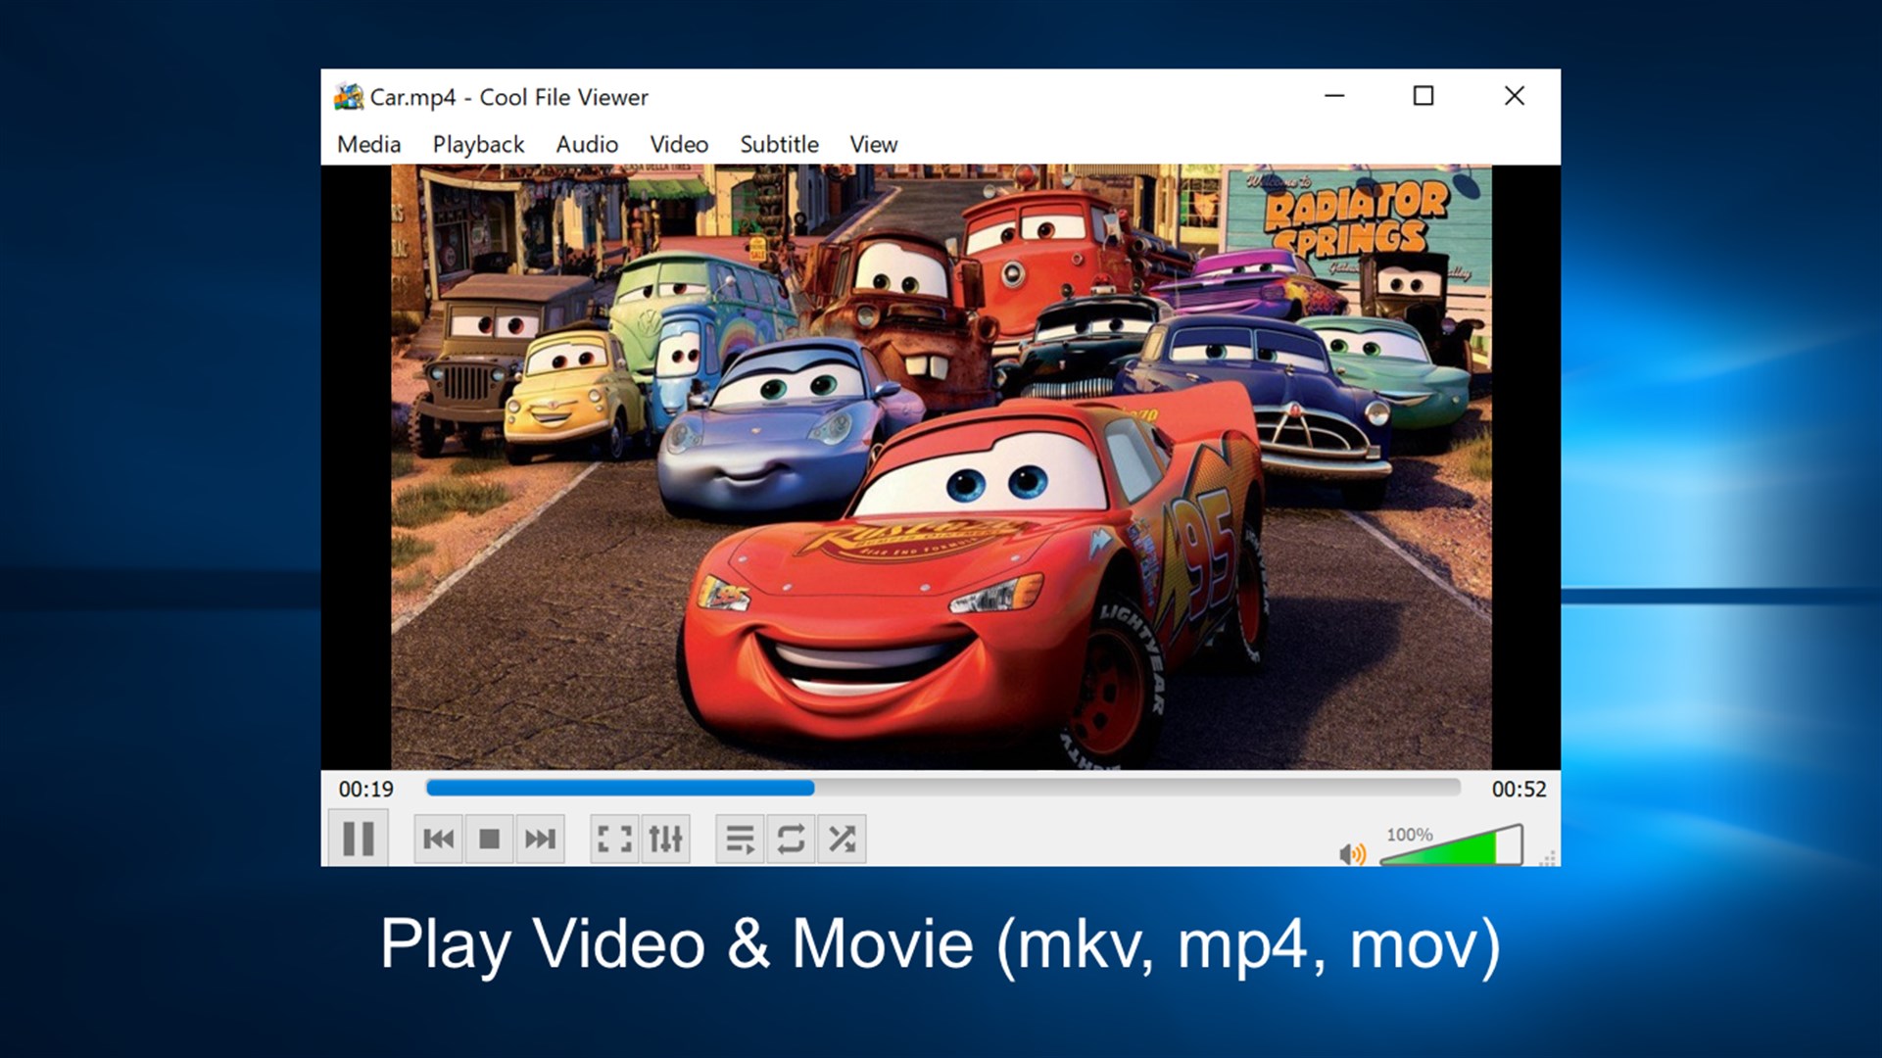Toggle the fullscreen control button off

pyautogui.click(x=612, y=838)
